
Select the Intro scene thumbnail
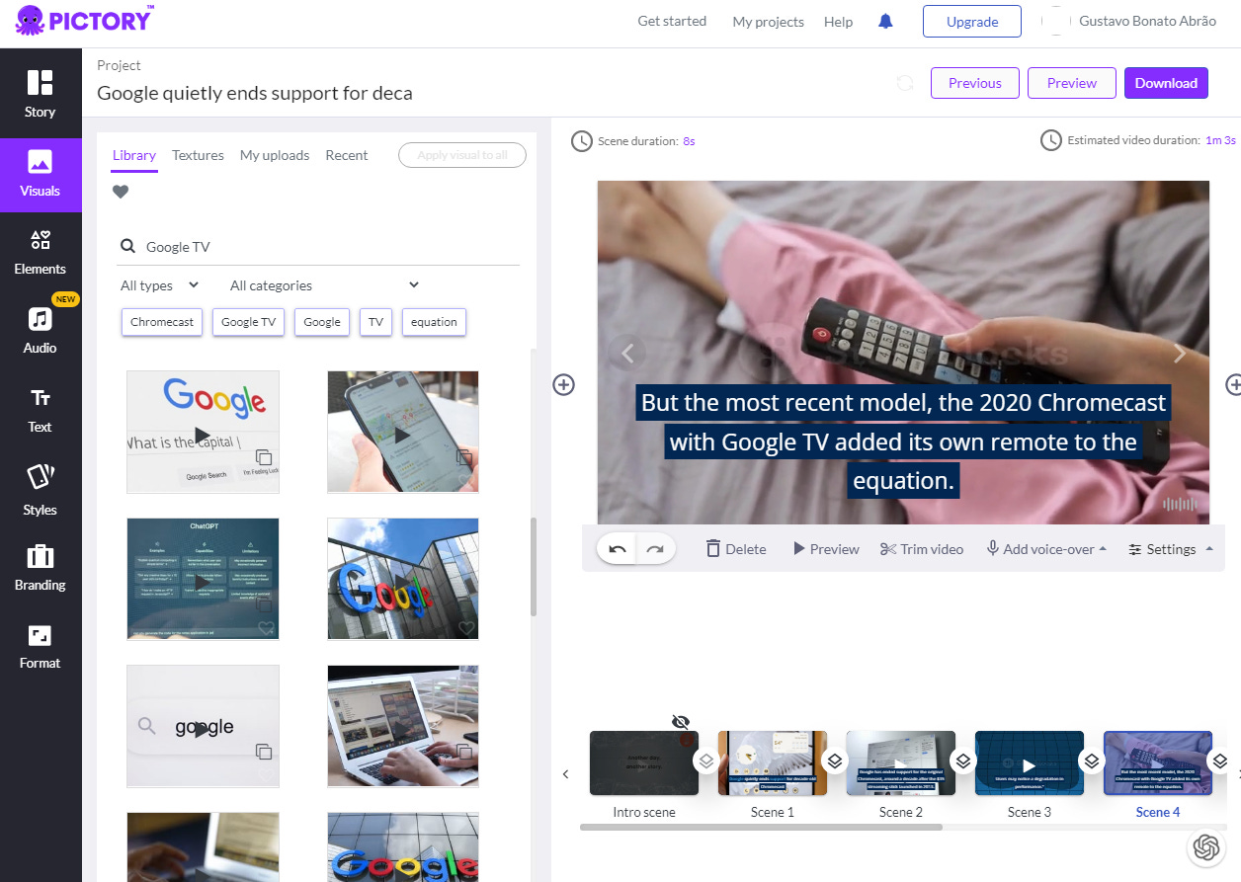[643, 763]
